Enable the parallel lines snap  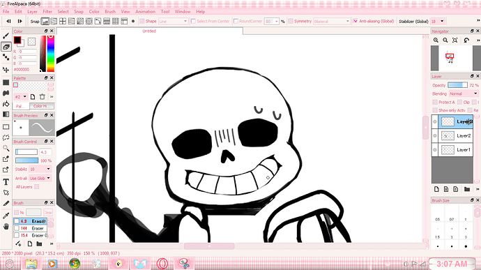pos(54,21)
